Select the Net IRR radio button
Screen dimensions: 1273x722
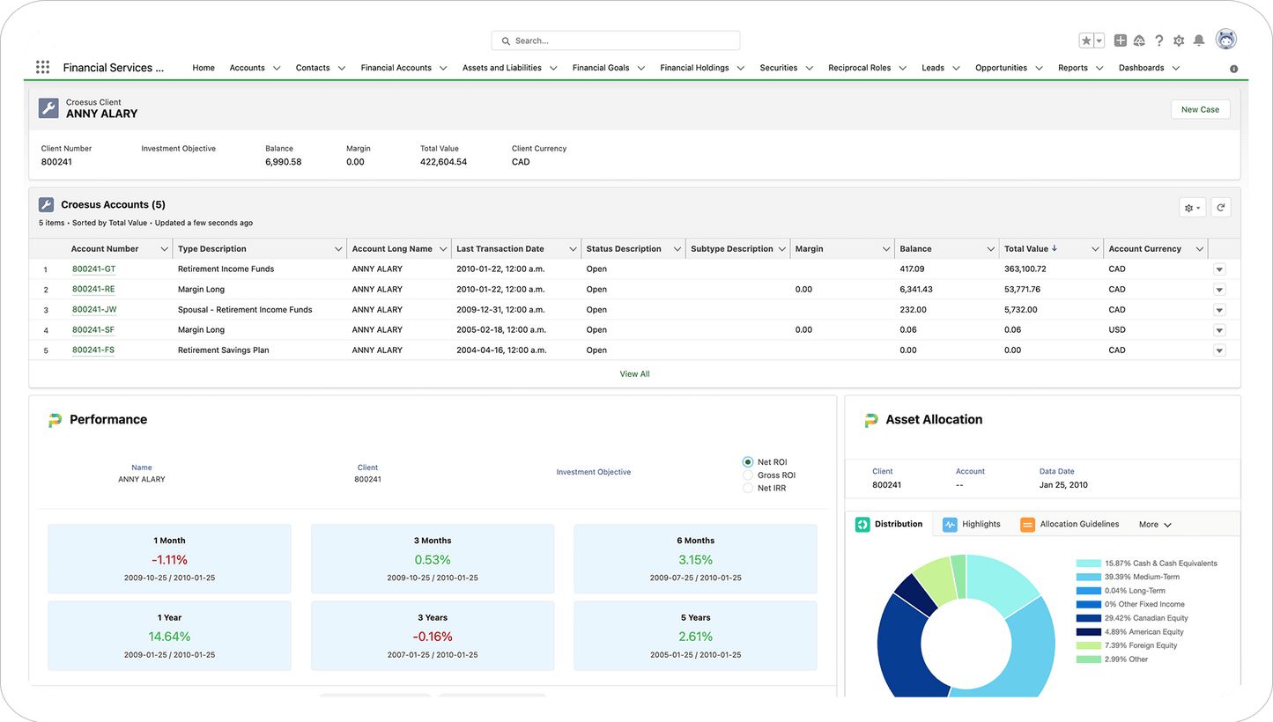(x=748, y=488)
